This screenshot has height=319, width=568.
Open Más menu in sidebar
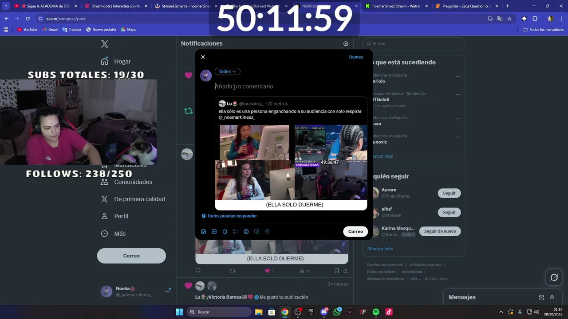(x=114, y=233)
